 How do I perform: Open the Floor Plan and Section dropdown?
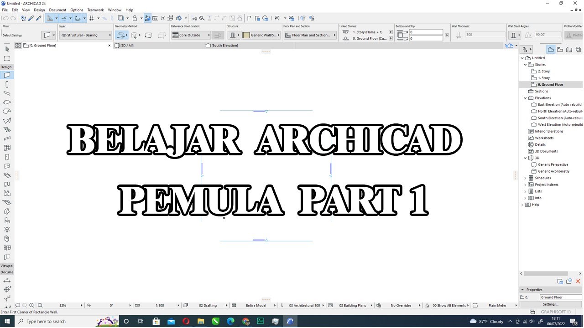310,35
